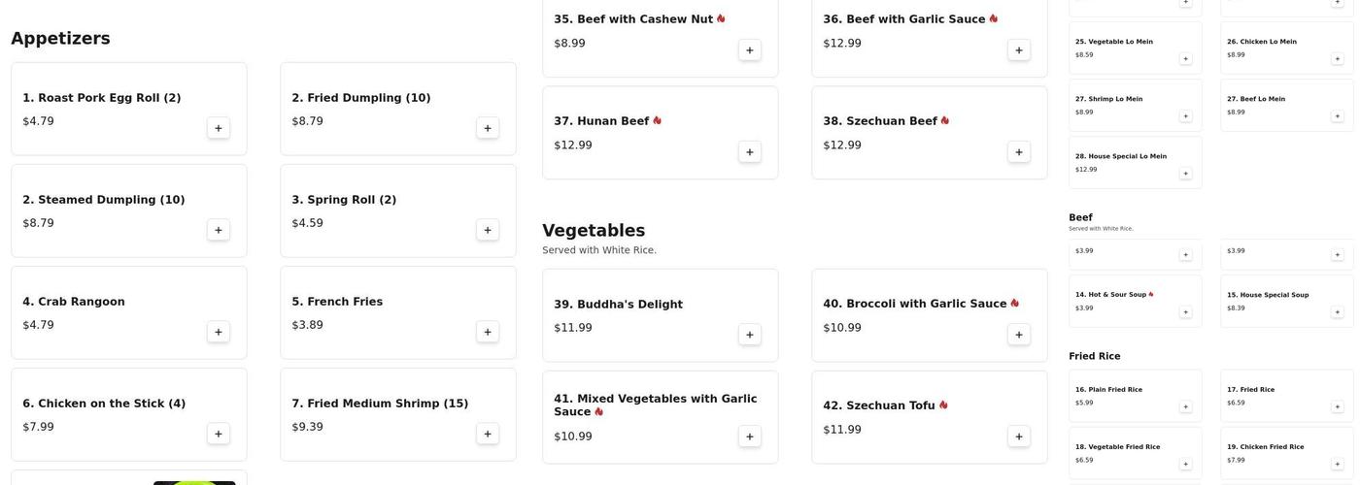Add Buddha's Delight via its plus button
Image resolution: width=1360 pixels, height=485 pixels.
click(749, 335)
